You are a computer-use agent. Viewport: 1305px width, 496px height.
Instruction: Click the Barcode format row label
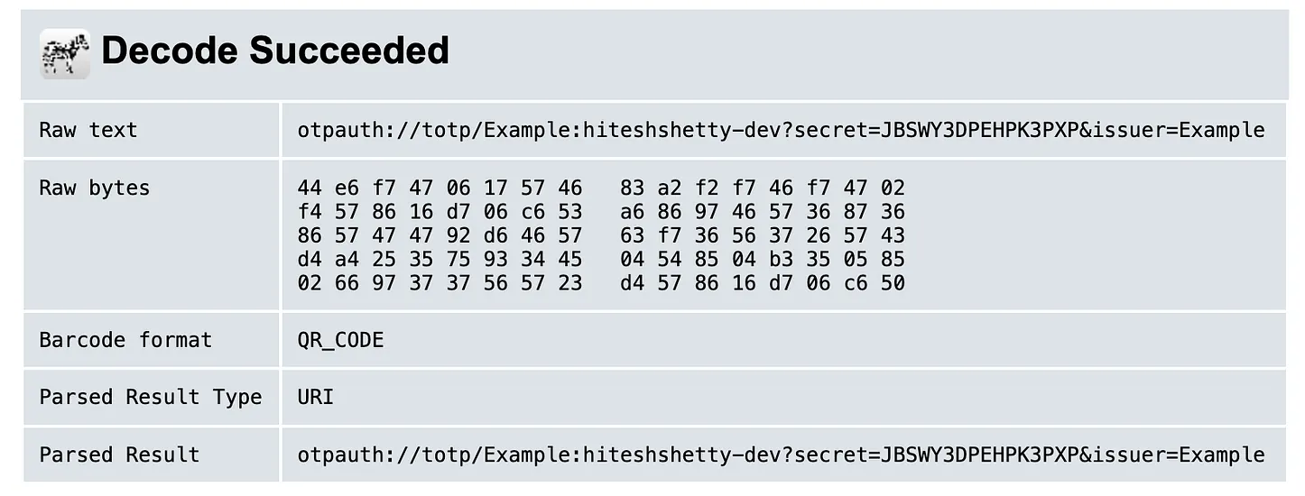(x=125, y=340)
